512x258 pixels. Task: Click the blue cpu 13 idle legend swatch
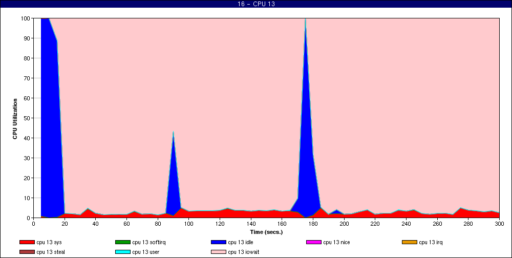tap(219, 242)
